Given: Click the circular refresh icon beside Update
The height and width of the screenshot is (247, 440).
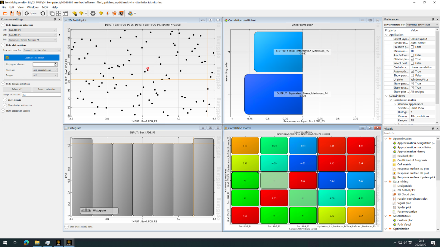Looking at the screenshot, I should pyautogui.click(x=43, y=13).
